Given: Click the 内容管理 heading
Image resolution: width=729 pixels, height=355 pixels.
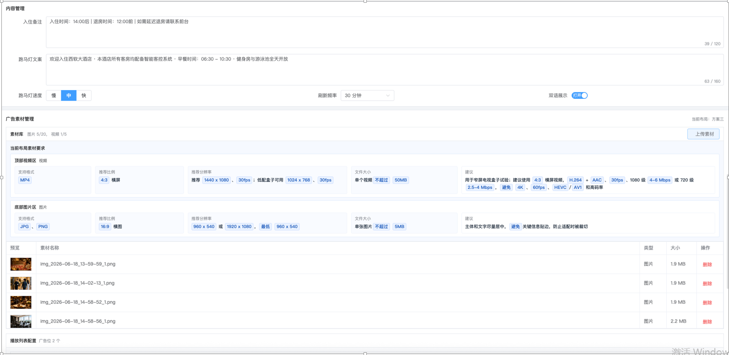Looking at the screenshot, I should (x=15, y=9).
